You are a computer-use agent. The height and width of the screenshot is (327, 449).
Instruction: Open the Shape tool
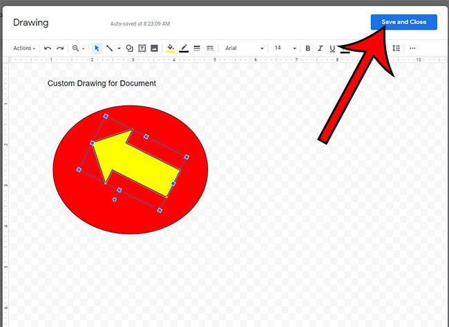tap(129, 48)
